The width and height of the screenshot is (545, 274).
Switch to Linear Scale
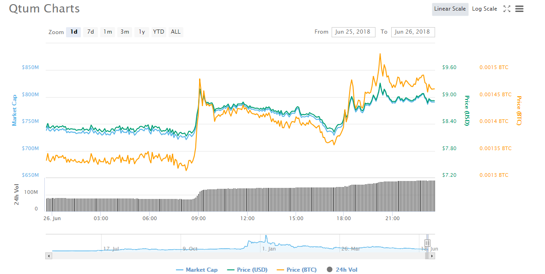point(450,9)
